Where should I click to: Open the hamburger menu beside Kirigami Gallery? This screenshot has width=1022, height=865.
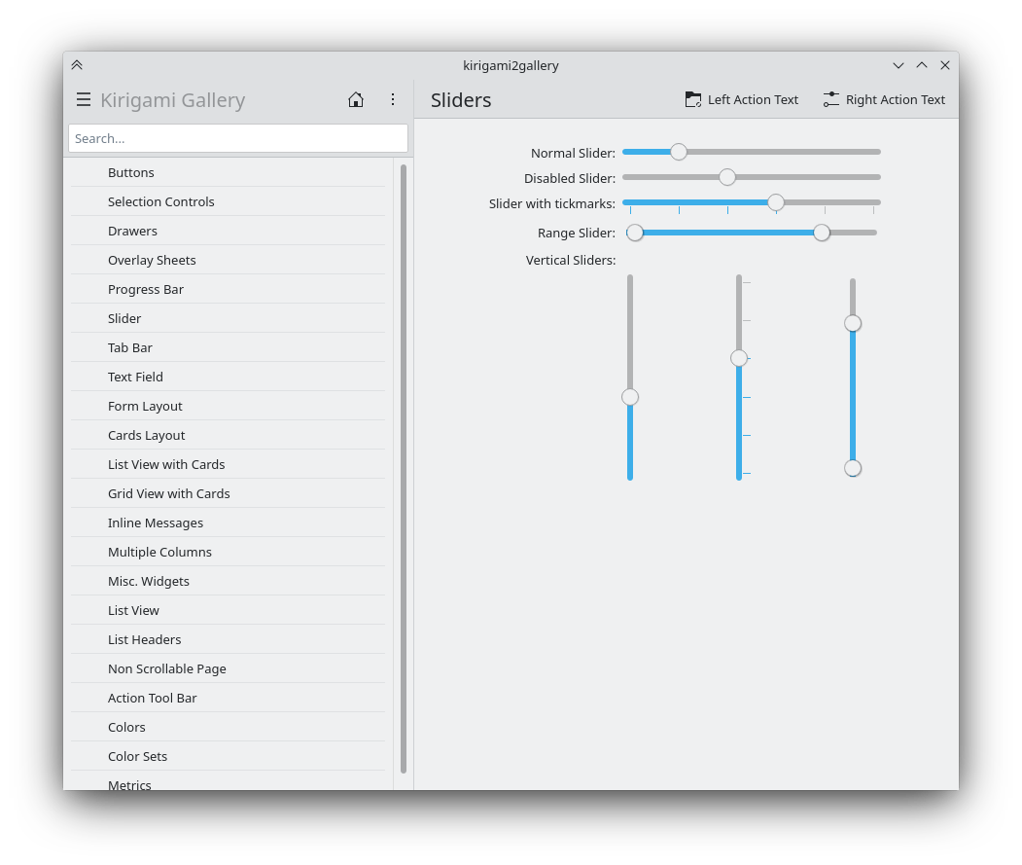pyautogui.click(x=84, y=100)
